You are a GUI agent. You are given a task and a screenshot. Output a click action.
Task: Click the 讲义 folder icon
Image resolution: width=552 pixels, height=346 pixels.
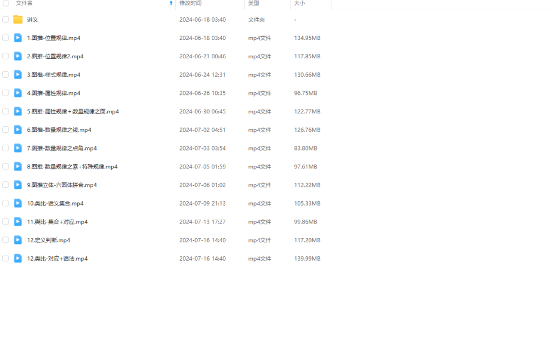(x=18, y=19)
